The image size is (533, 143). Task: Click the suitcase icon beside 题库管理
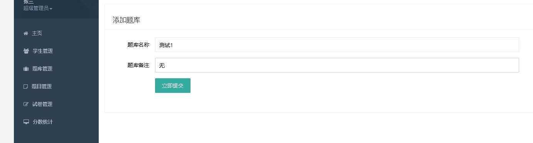26,69
